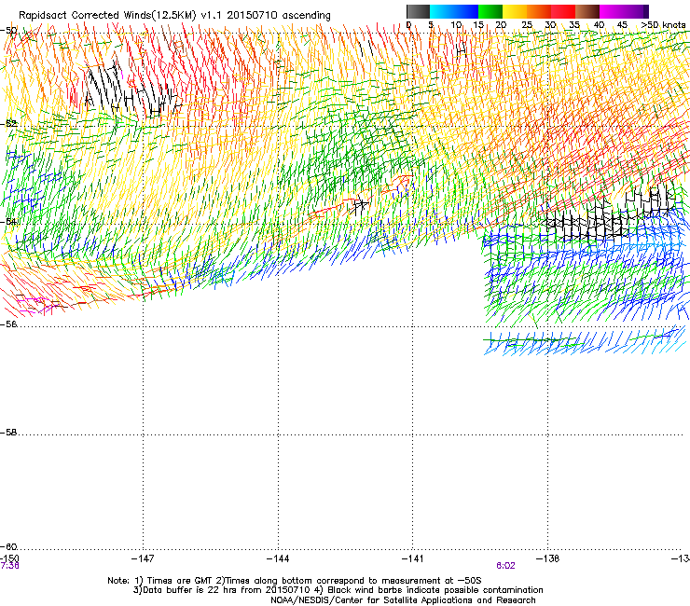
Task: Click the yellow segment of the color bar
Action: pyautogui.click(x=515, y=11)
